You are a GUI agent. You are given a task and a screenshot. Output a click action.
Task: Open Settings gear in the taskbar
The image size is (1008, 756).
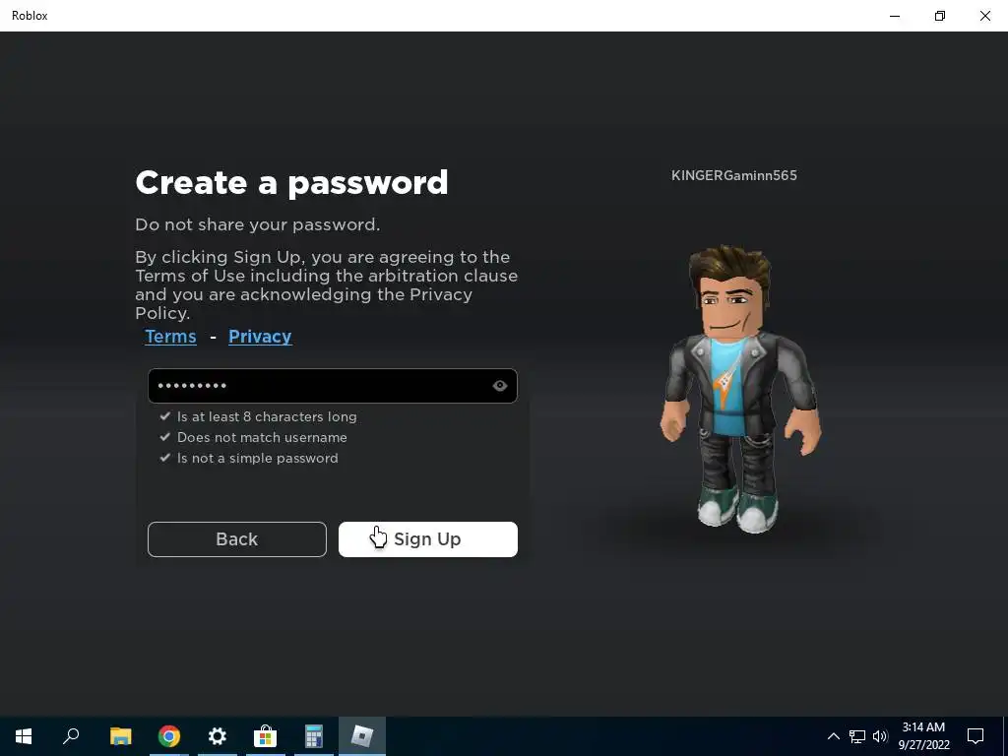pyautogui.click(x=218, y=736)
